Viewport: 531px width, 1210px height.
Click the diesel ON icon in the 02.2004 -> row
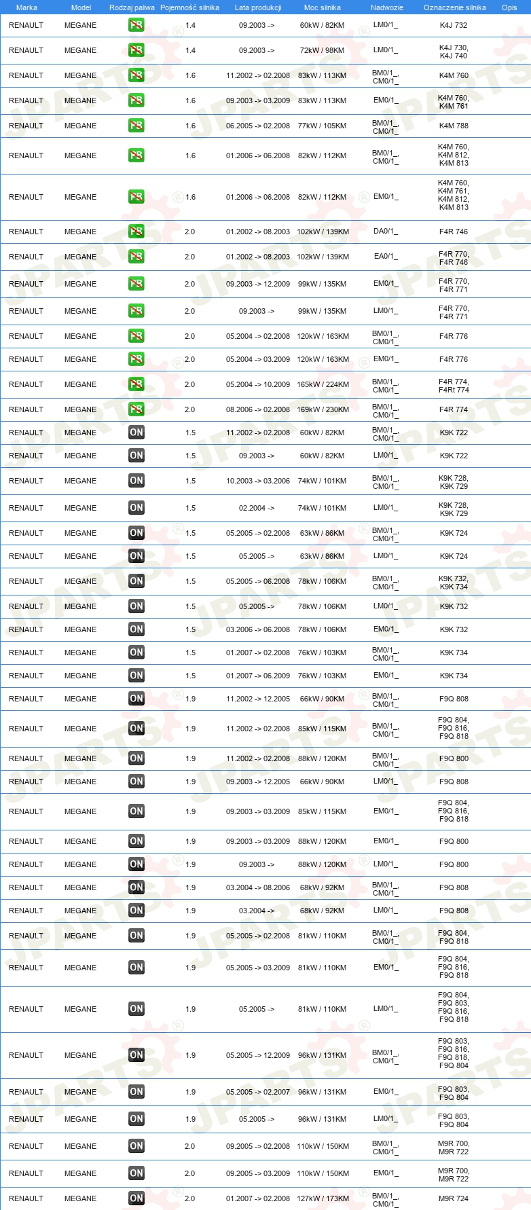pyautogui.click(x=136, y=508)
